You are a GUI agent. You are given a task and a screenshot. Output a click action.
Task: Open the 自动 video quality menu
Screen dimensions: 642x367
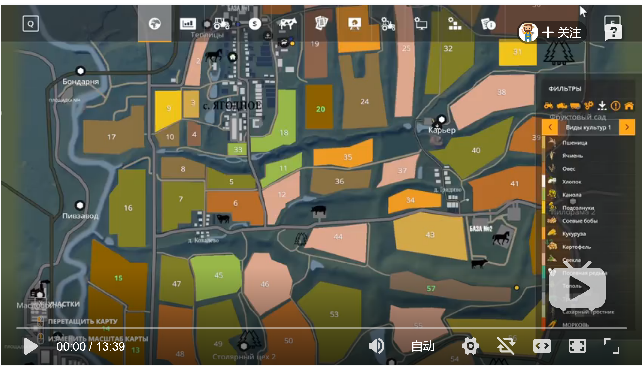(423, 346)
